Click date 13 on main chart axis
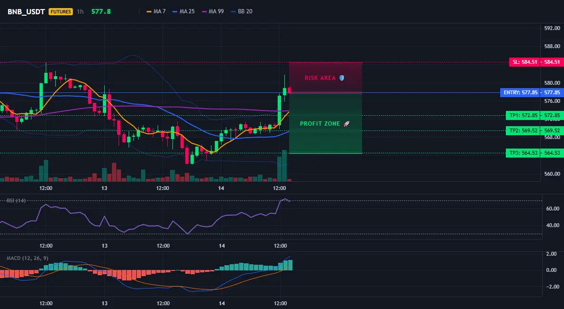Image resolution: width=564 pixels, height=309 pixels. pos(104,188)
